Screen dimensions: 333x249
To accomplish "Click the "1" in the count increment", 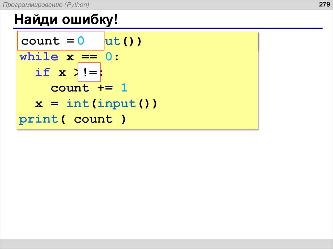I will pyautogui.click(x=124, y=88).
